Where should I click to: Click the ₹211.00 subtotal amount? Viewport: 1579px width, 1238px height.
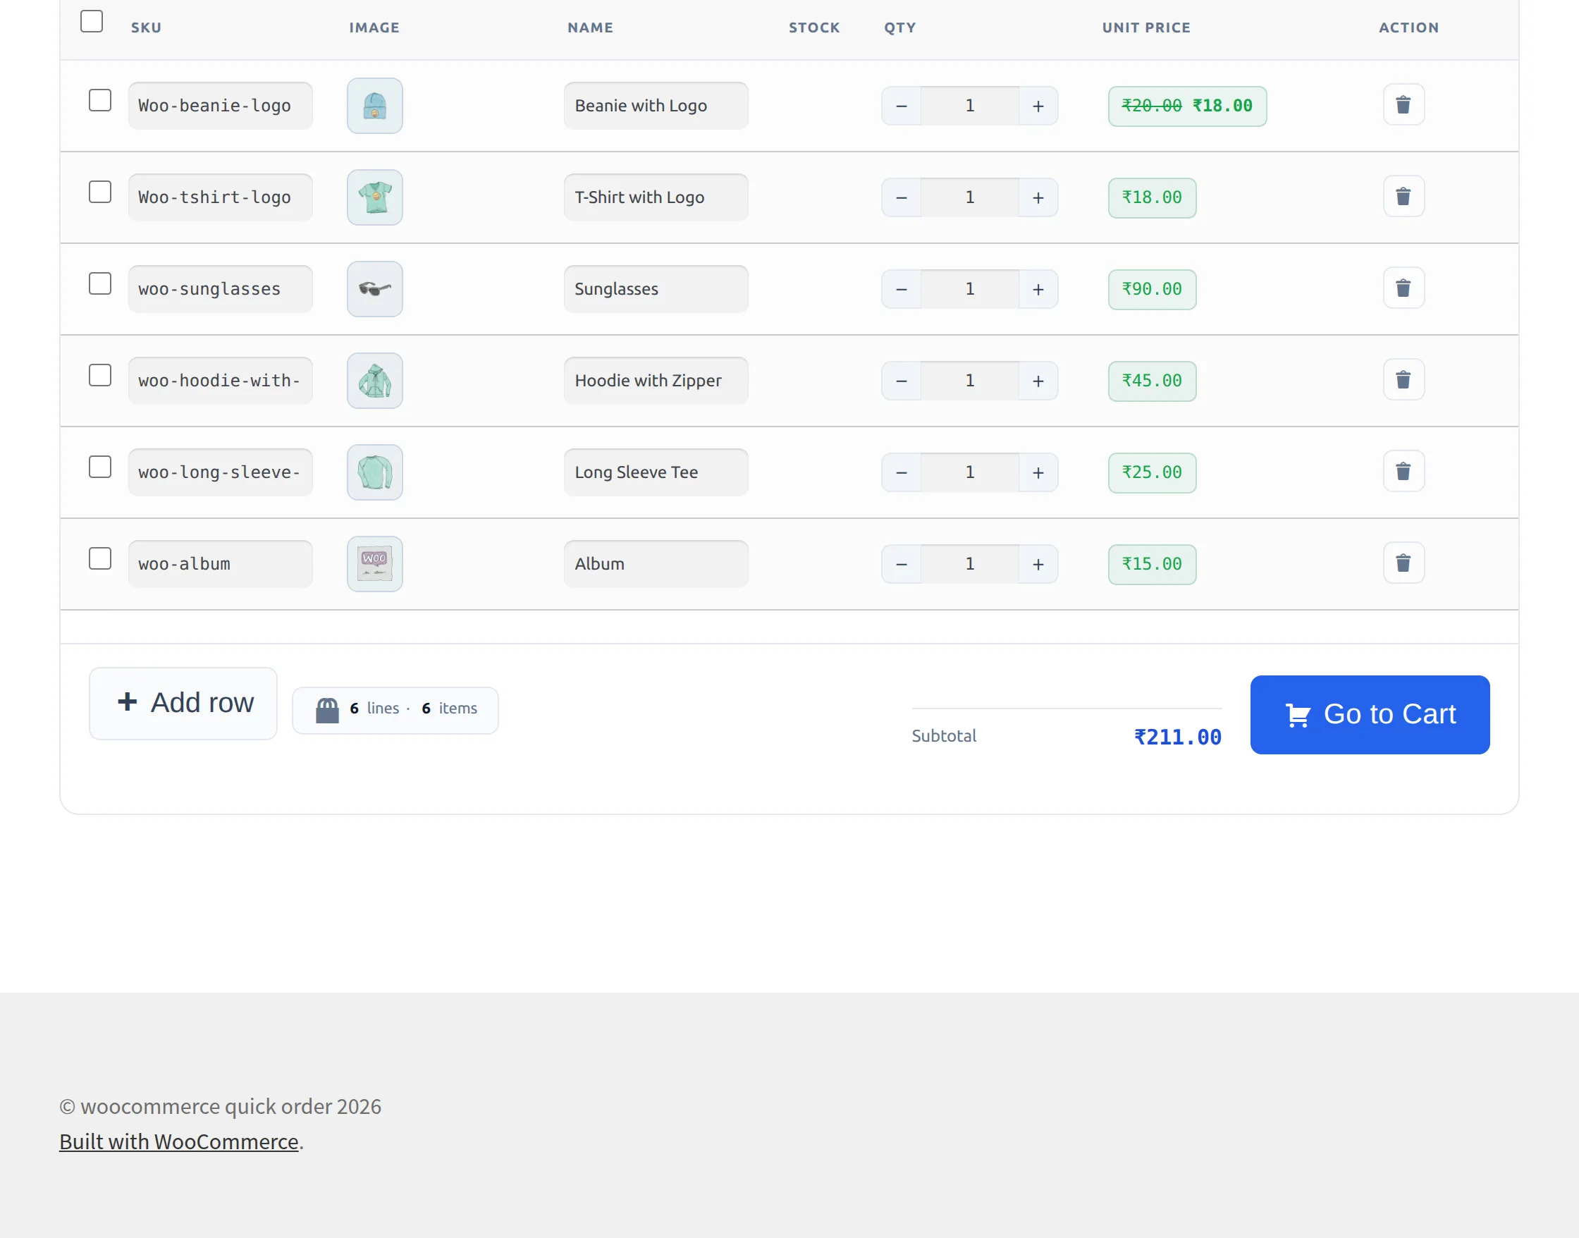(1177, 737)
